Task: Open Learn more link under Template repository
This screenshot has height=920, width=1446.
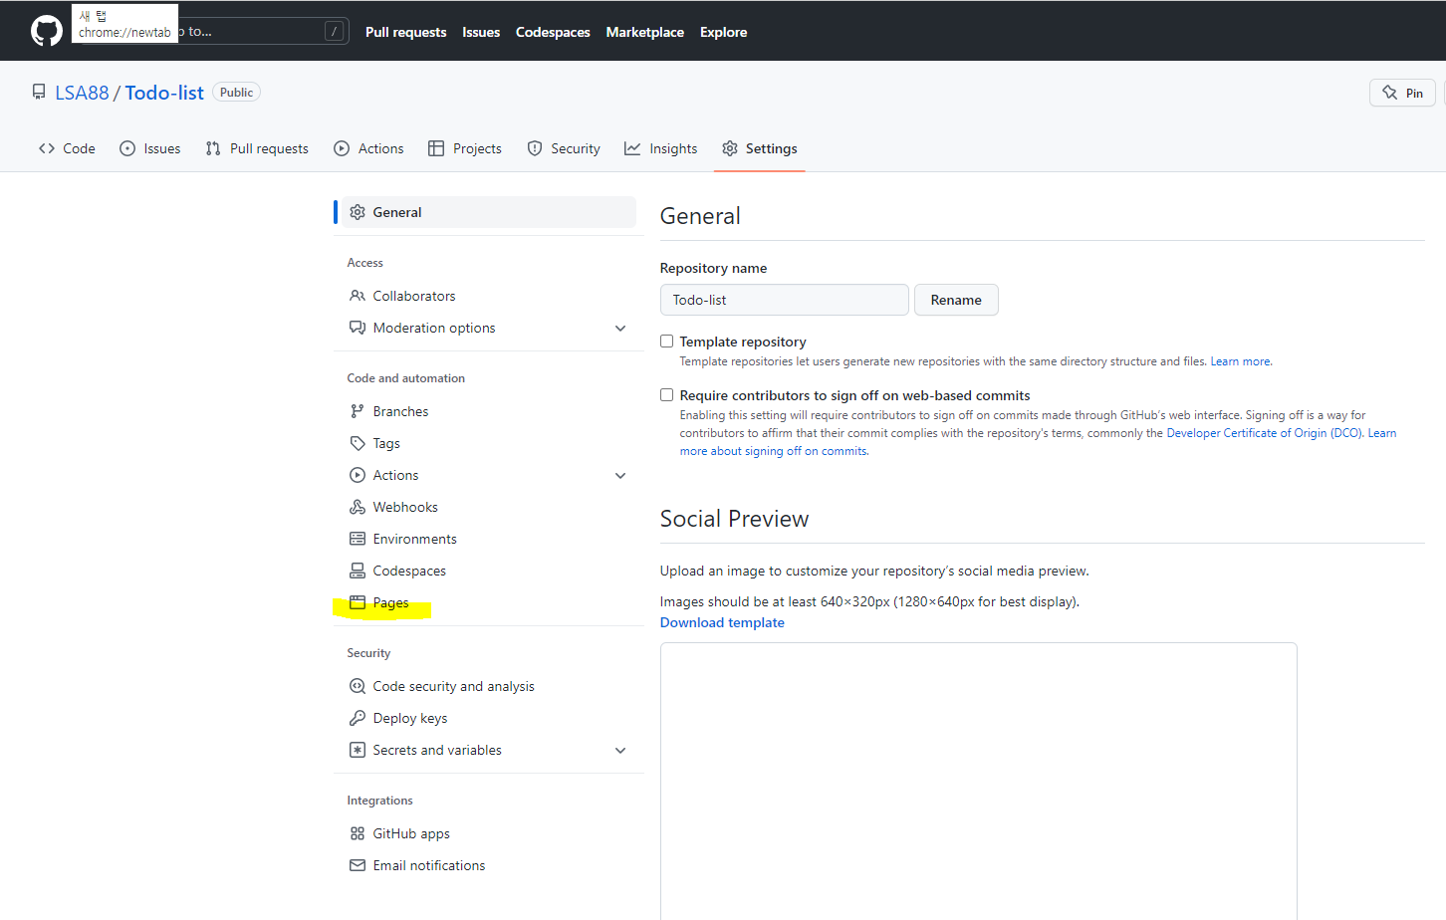Action: click(1241, 361)
